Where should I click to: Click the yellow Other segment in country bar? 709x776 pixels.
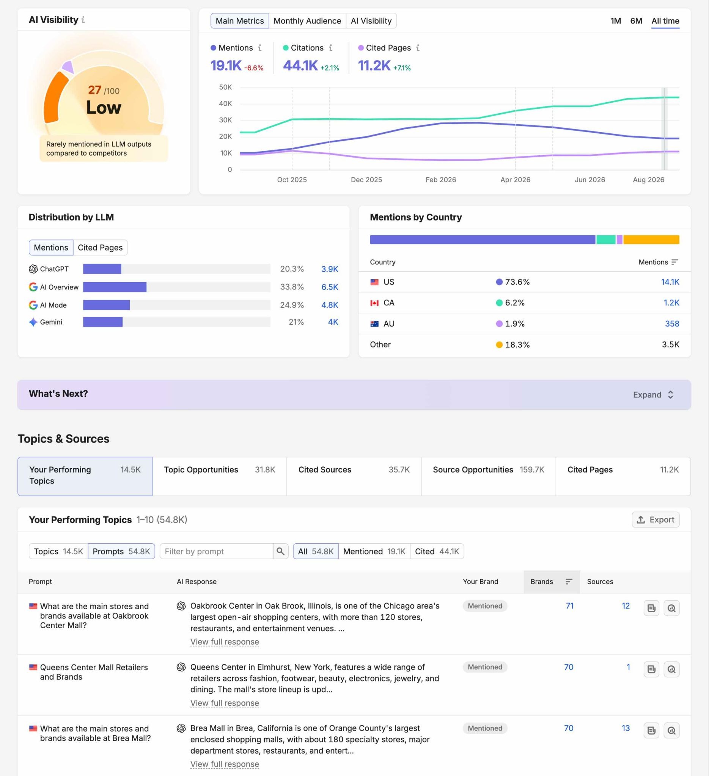click(651, 239)
